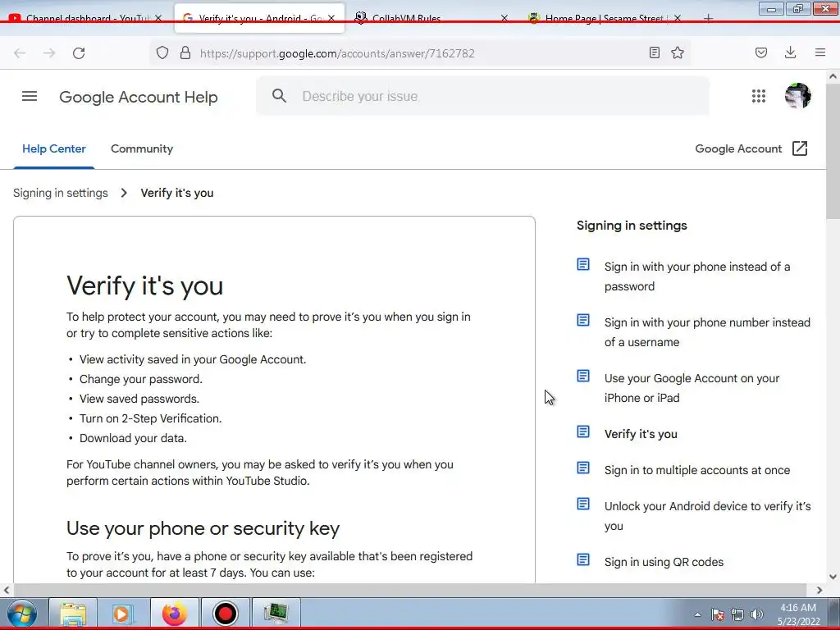This screenshot has width=840, height=630.
Task: Open the red record app in taskbar
Action: coord(226,614)
